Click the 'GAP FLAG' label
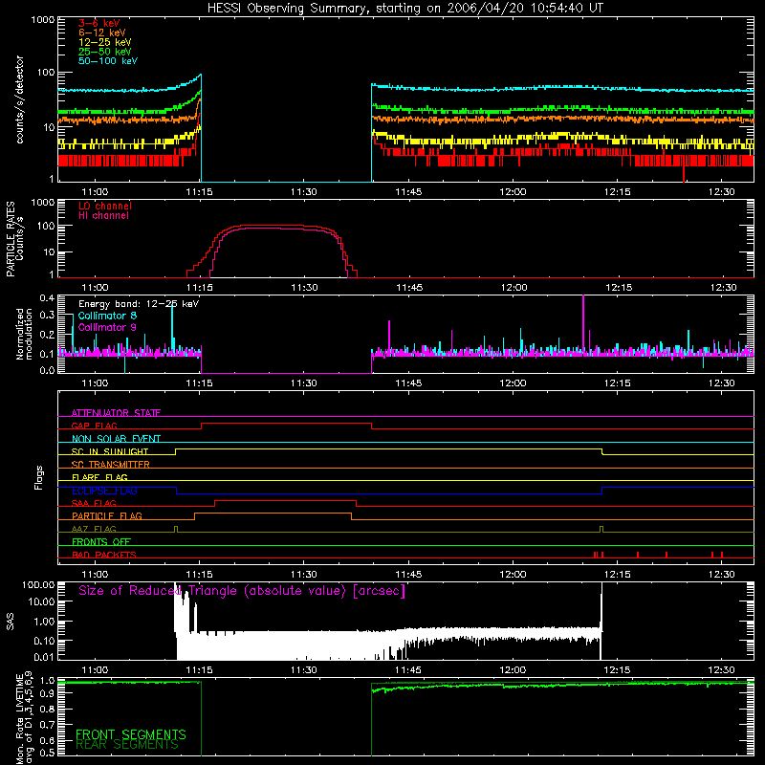765x765 pixels. tap(94, 426)
